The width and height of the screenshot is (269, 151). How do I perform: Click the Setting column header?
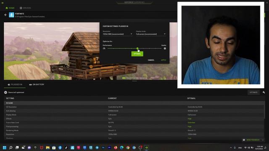tap(10, 98)
